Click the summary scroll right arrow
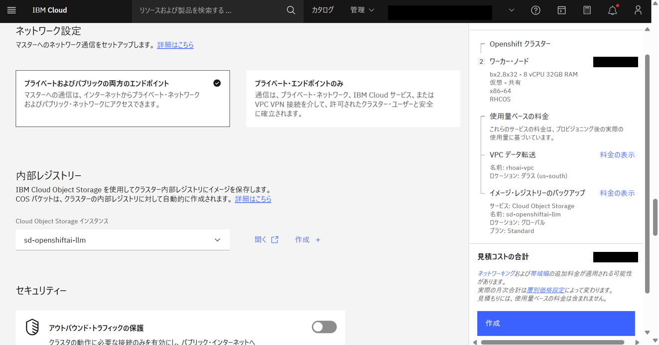 pyautogui.click(x=637, y=343)
